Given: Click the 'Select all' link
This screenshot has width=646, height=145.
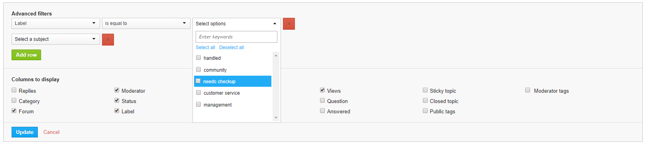Looking at the screenshot, I should pos(205,48).
